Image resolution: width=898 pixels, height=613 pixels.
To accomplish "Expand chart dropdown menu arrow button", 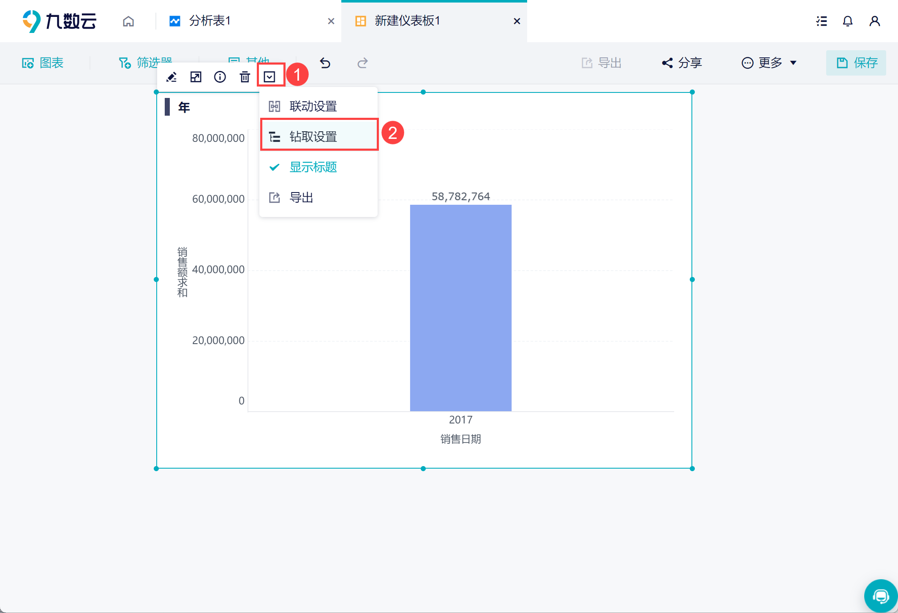I will pyautogui.click(x=269, y=77).
